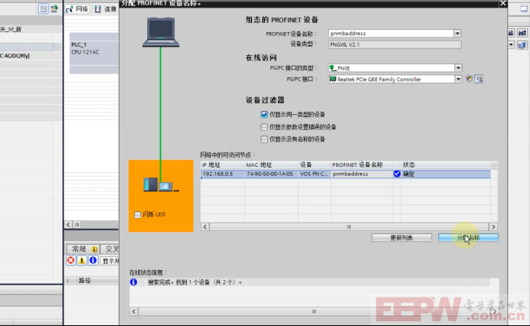Image resolution: width=530 pixels, height=326 pixels.
Task: Select the PLC_1 CPU 1214C device block
Action: [x=94, y=53]
